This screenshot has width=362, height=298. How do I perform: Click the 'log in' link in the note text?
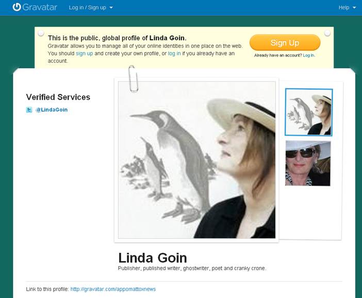tap(174, 54)
